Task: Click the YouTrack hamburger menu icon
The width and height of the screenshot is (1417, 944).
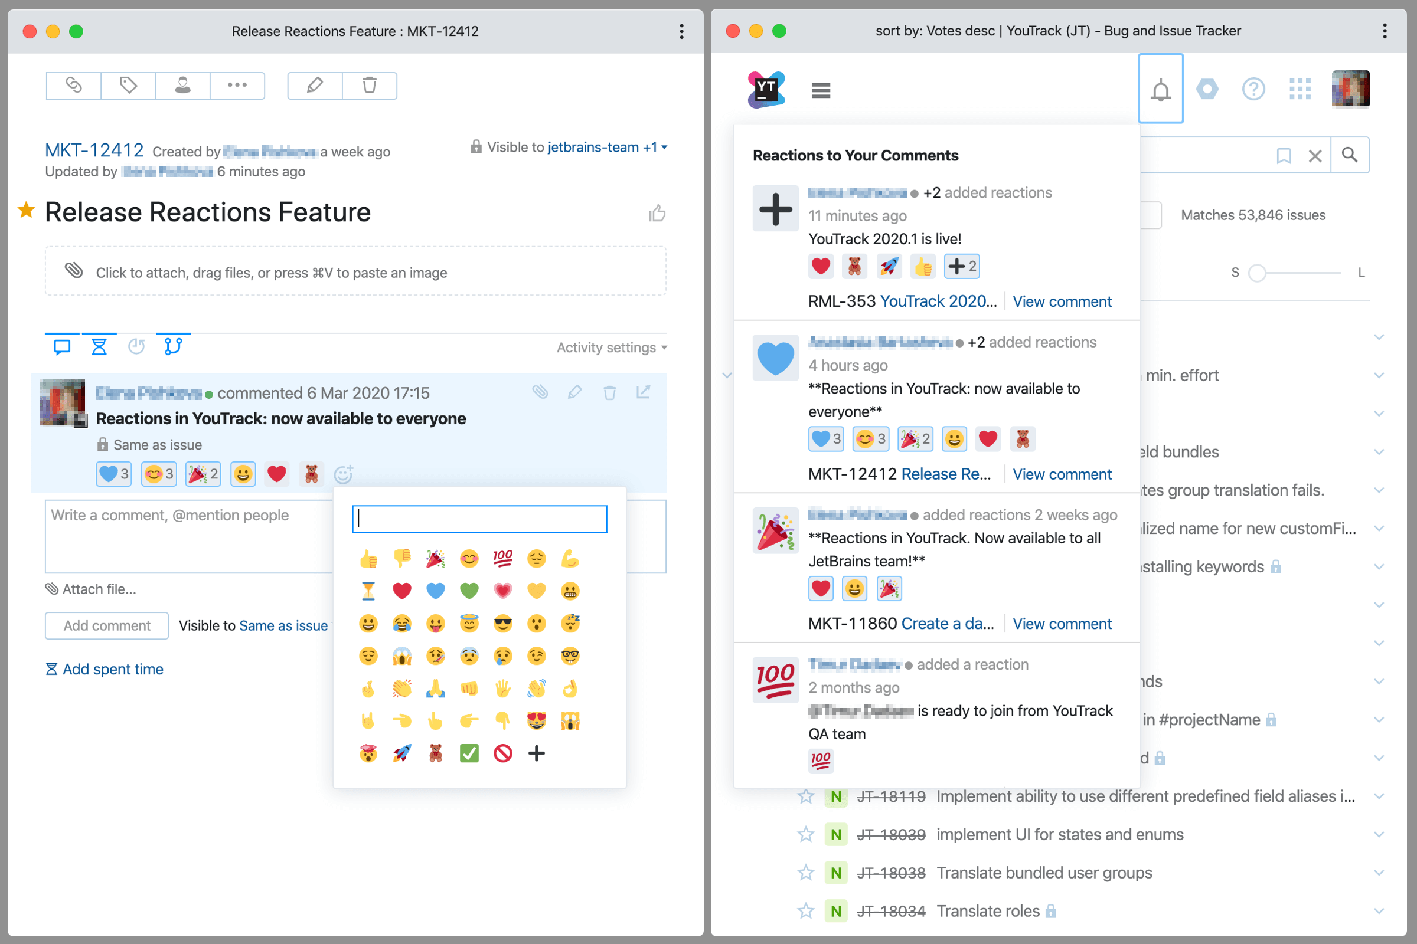Action: [821, 91]
